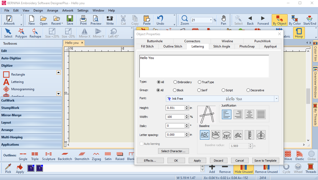Viewport: 318px width, 180px height.
Task: Click OK in Object Properties
Action: 176,161
